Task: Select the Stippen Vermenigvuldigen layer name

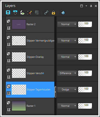Action: point(40,41)
